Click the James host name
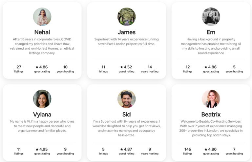The image size is (252, 162). tap(126, 32)
